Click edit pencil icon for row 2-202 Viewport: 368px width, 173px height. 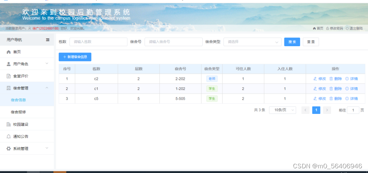point(315,79)
